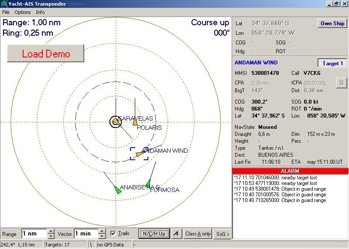Click the Tanker / n.l. type value
This screenshot has width=349, height=249.
click(271, 148)
